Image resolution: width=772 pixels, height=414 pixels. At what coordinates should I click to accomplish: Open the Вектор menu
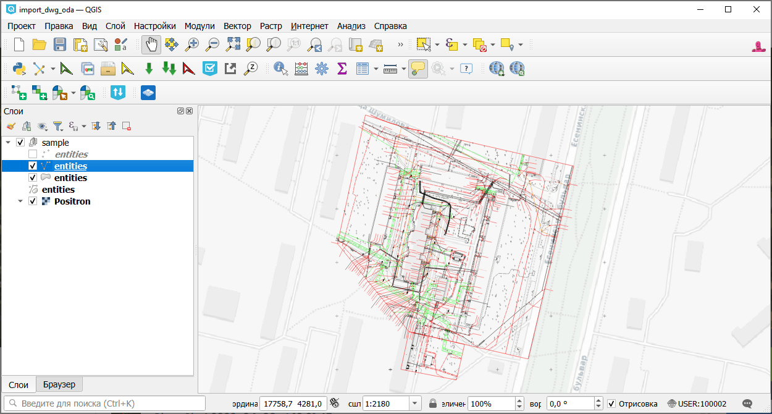pyautogui.click(x=237, y=26)
